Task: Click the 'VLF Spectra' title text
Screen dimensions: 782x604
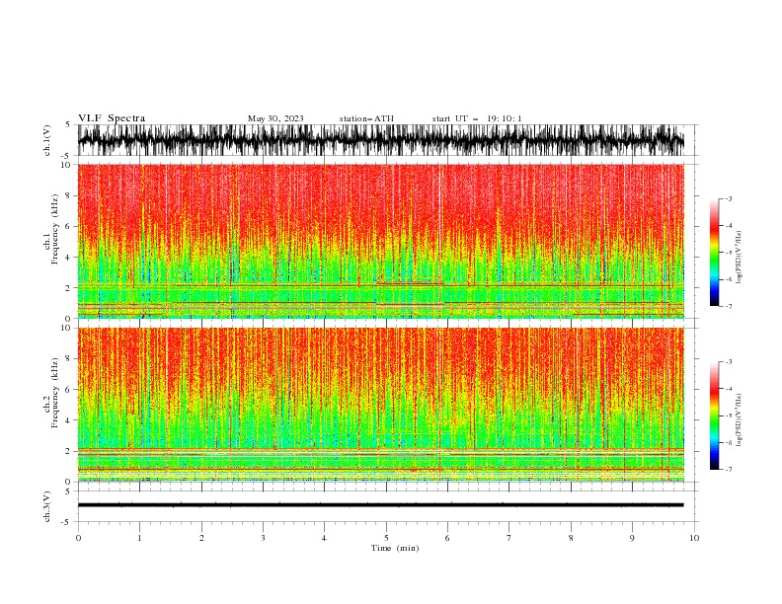Action: pyautogui.click(x=112, y=118)
